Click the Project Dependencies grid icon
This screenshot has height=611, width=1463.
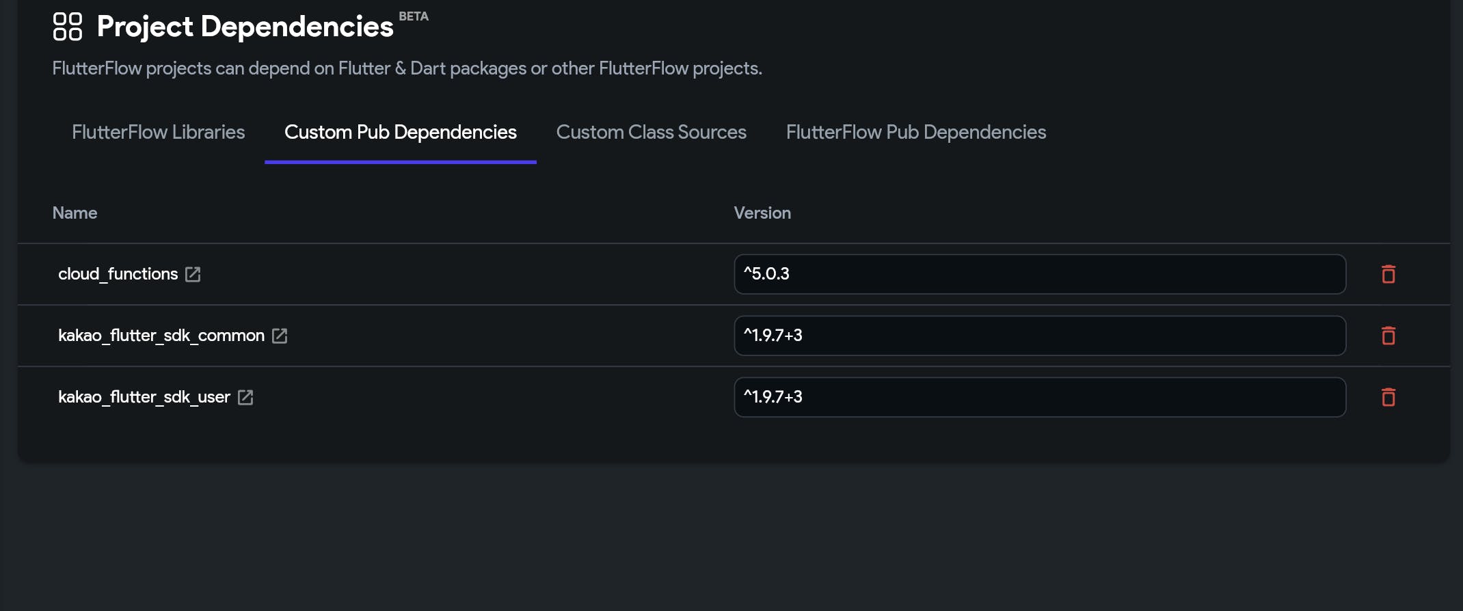coord(67,27)
